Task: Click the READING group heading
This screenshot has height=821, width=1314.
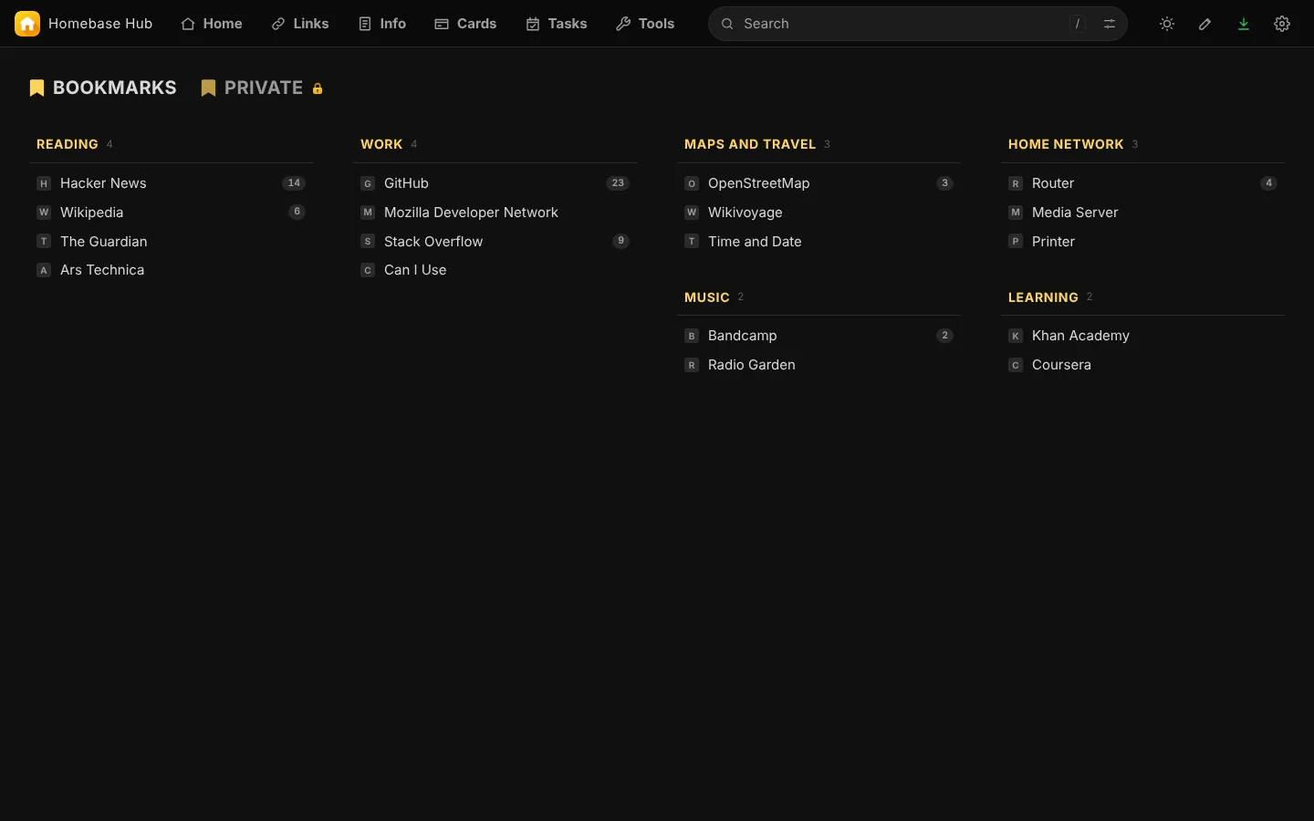Action: pos(68,144)
